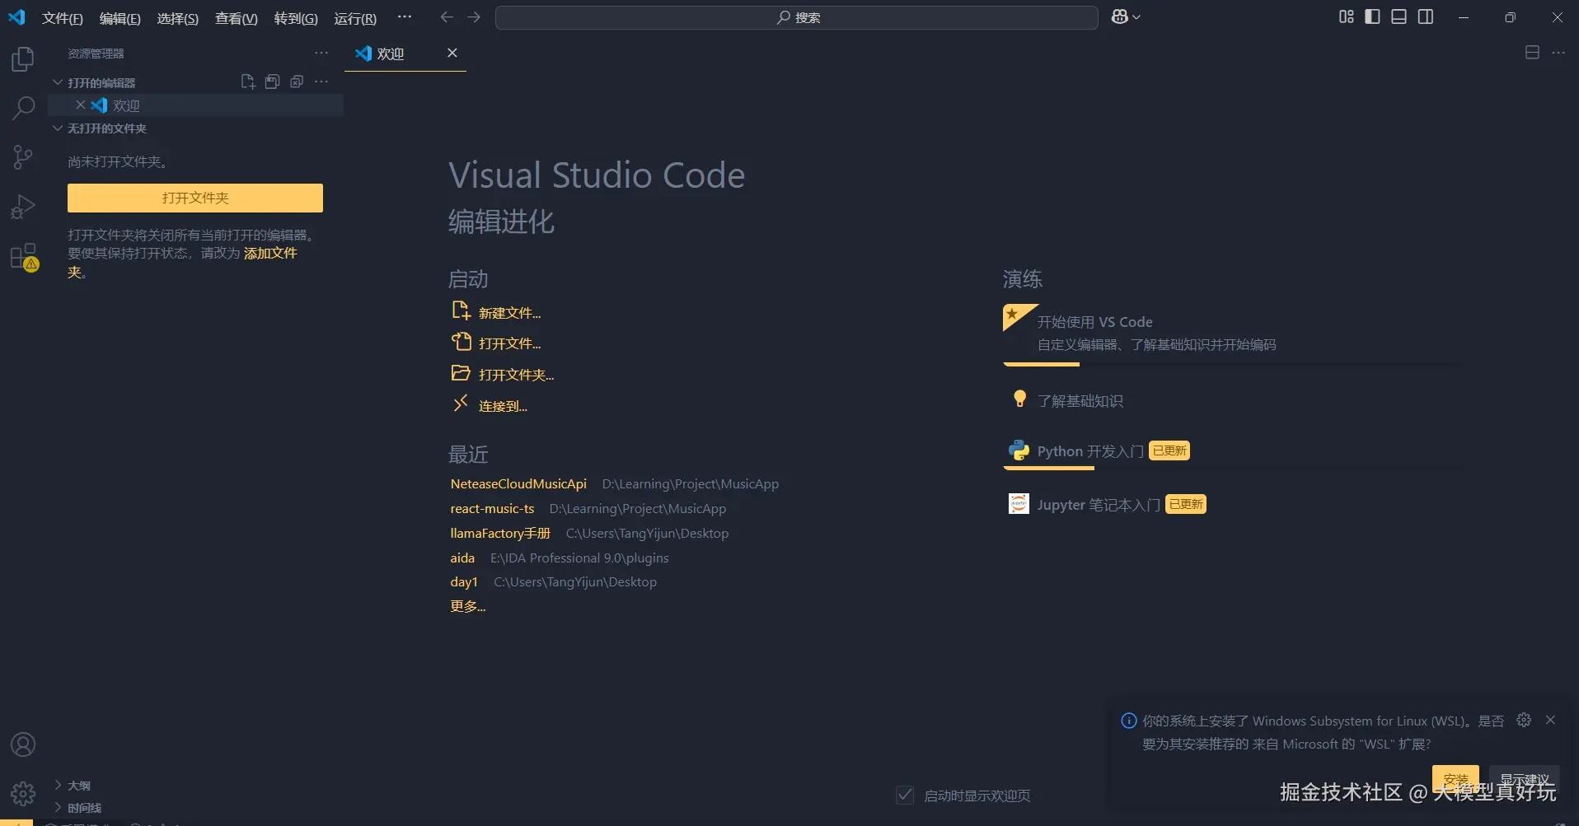Click the close all editors icon in 打开的编辑器
The height and width of the screenshot is (826, 1579).
297,82
